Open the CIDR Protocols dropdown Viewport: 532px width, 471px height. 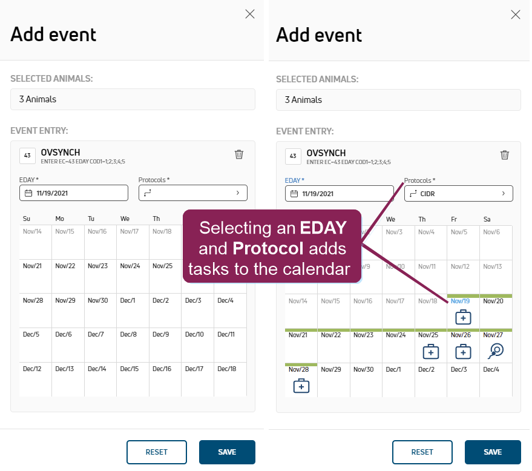[x=458, y=194]
